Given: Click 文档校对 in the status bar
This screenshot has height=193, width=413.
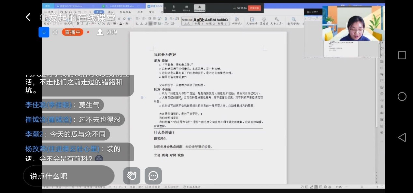Looking at the screenshot, I should coord(170,187).
